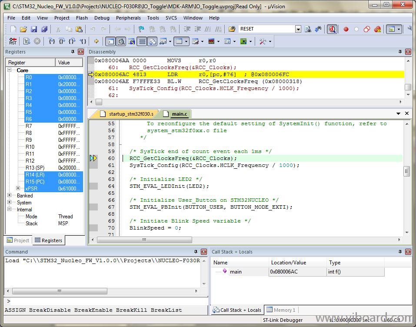Toggle the Registers Window button
416x327 pixels.
(x=142, y=42)
